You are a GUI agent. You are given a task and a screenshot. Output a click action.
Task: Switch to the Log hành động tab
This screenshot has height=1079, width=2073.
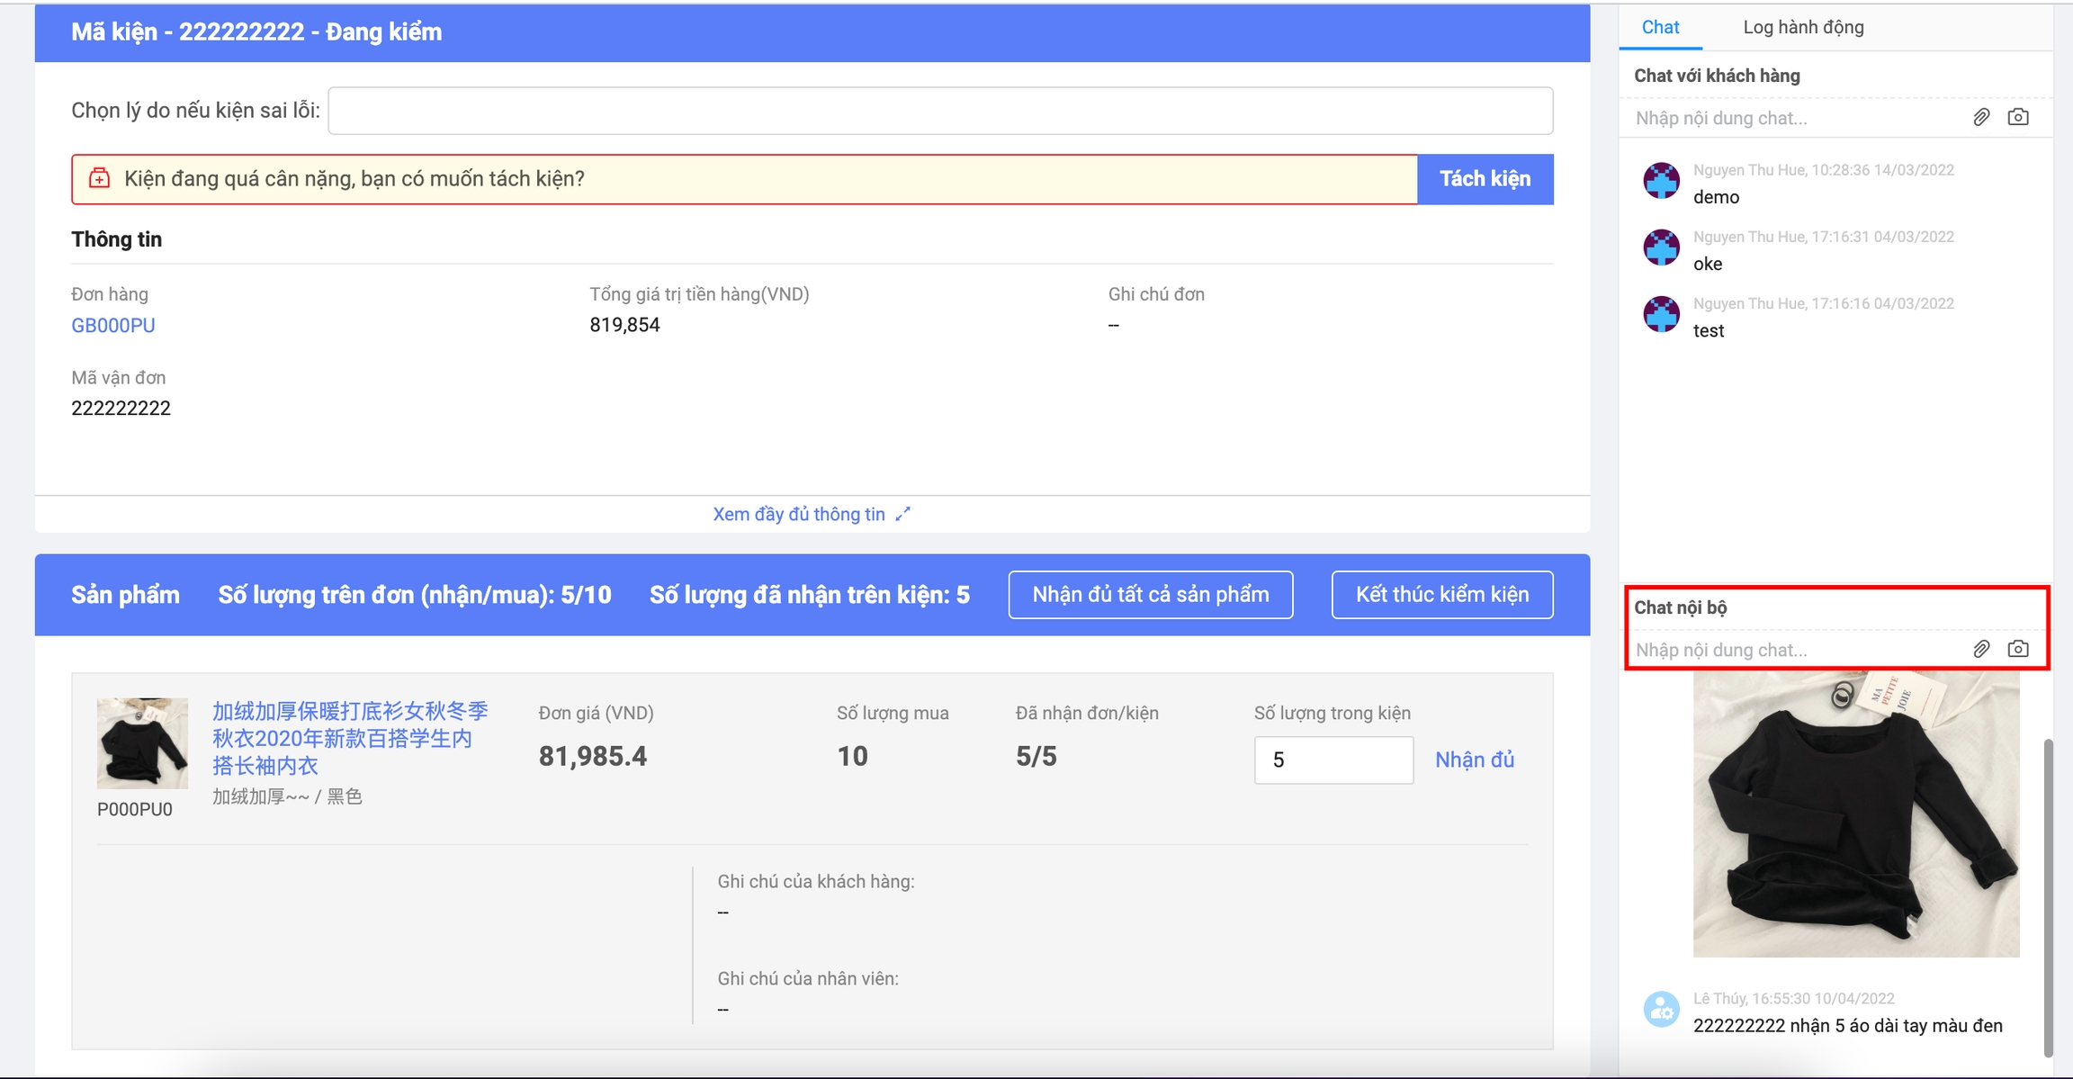[x=1803, y=27]
